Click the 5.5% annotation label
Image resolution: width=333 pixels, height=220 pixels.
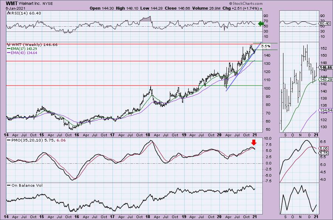click(x=266, y=46)
